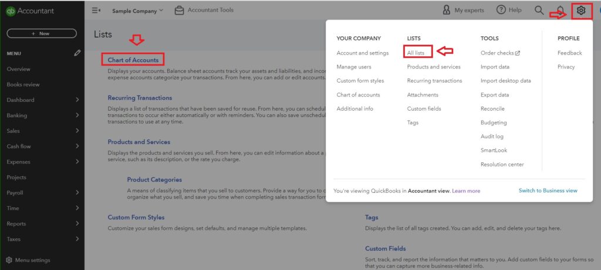Choose Recurring transactions in the gear menu
This screenshot has width=601, height=270.
(434, 81)
